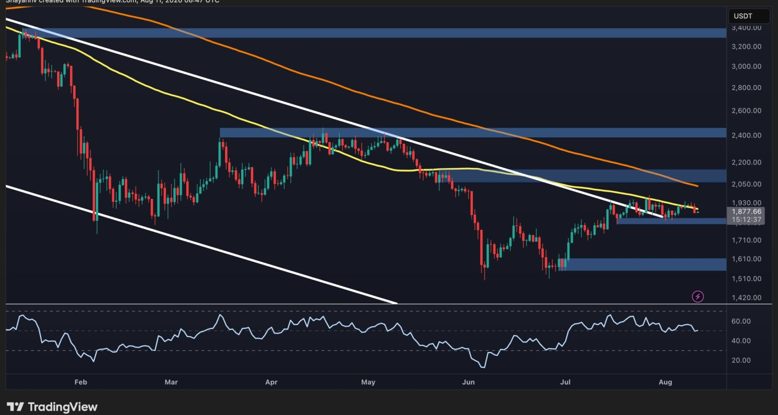This screenshot has height=415, width=778.
Task: Click the Mar label on time axis
Action: 171,382
